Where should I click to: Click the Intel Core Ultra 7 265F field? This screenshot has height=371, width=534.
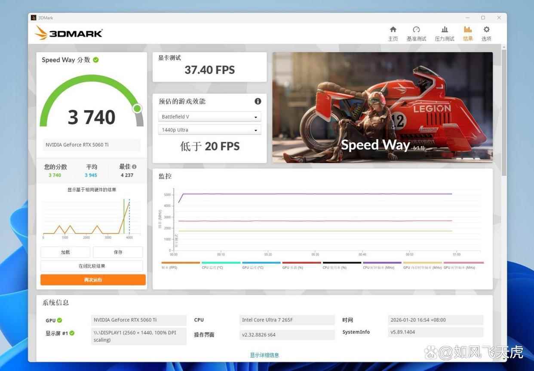click(x=287, y=320)
